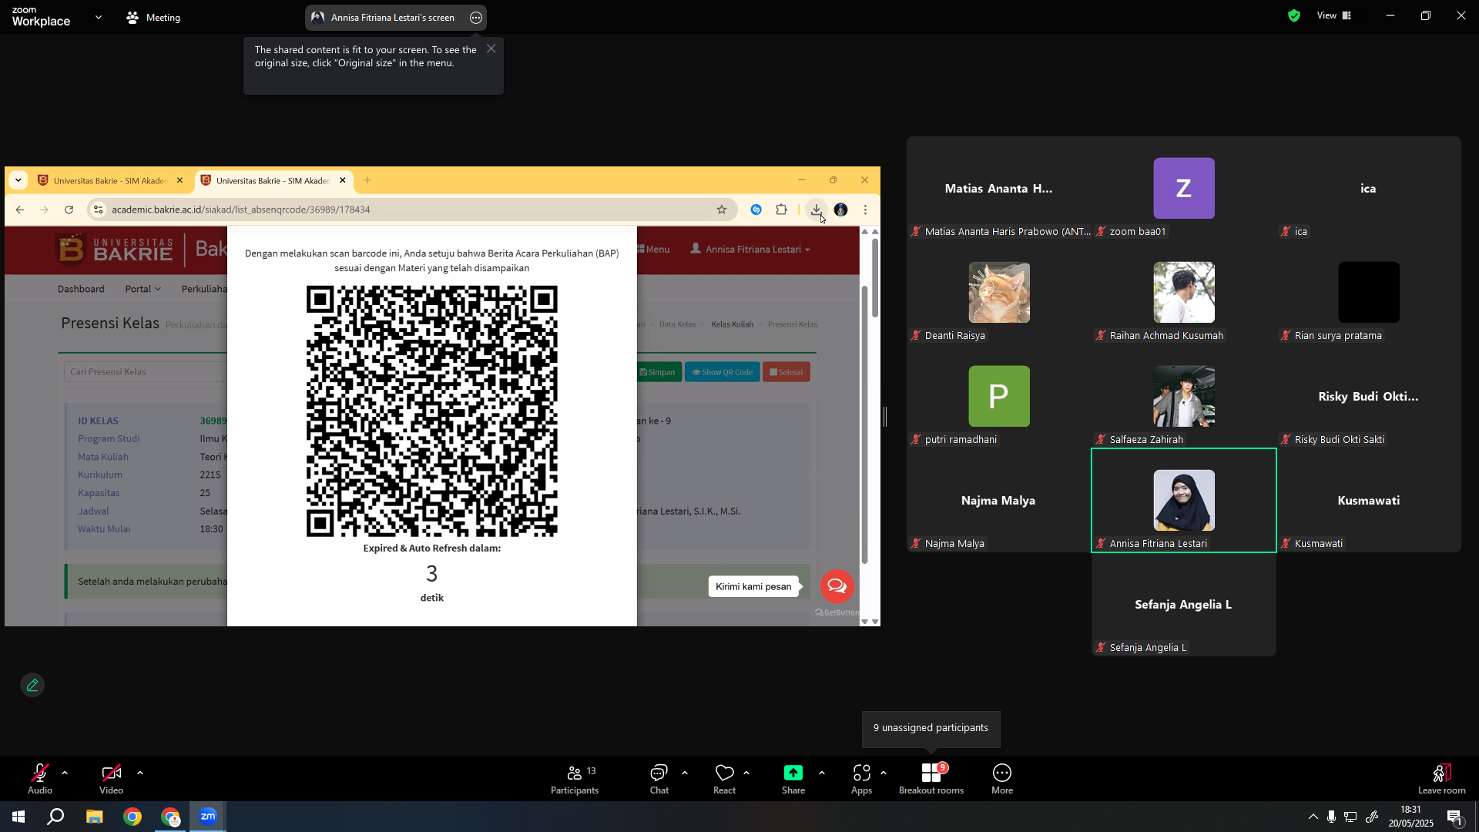
Task: Go back in the shared browser
Action: [20, 210]
